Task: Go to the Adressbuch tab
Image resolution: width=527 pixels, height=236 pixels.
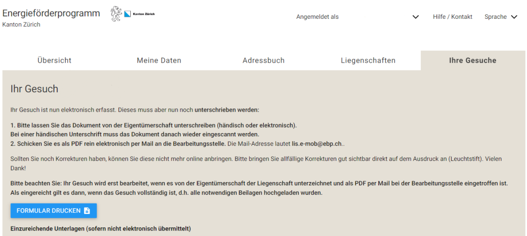Action: click(x=263, y=60)
